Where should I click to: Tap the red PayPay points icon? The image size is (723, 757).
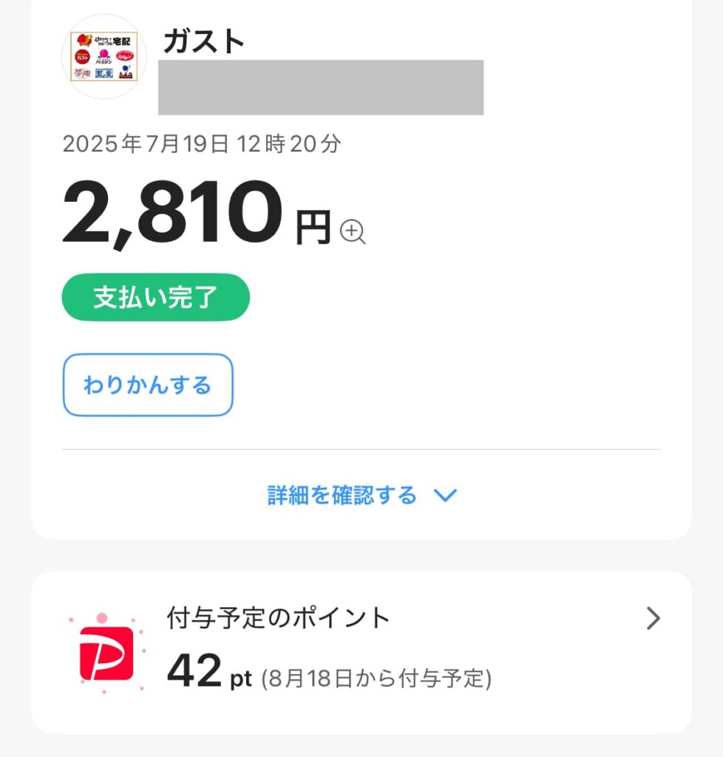pos(106,653)
